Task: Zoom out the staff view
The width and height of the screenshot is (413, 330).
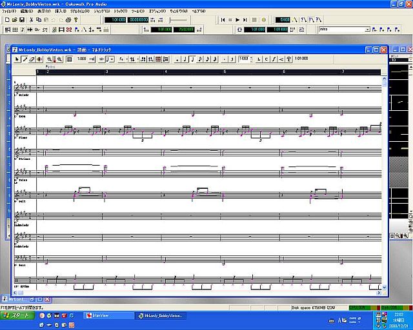Action: tap(49, 59)
